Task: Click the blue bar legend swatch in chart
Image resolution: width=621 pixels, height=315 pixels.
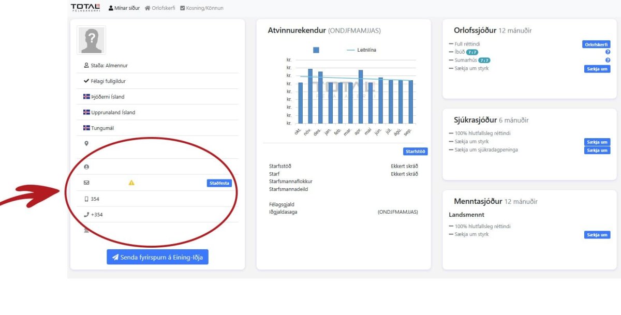Action: click(316, 50)
